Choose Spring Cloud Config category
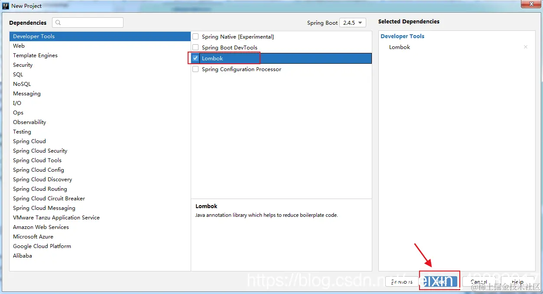The image size is (543, 294). pyautogui.click(x=100, y=170)
